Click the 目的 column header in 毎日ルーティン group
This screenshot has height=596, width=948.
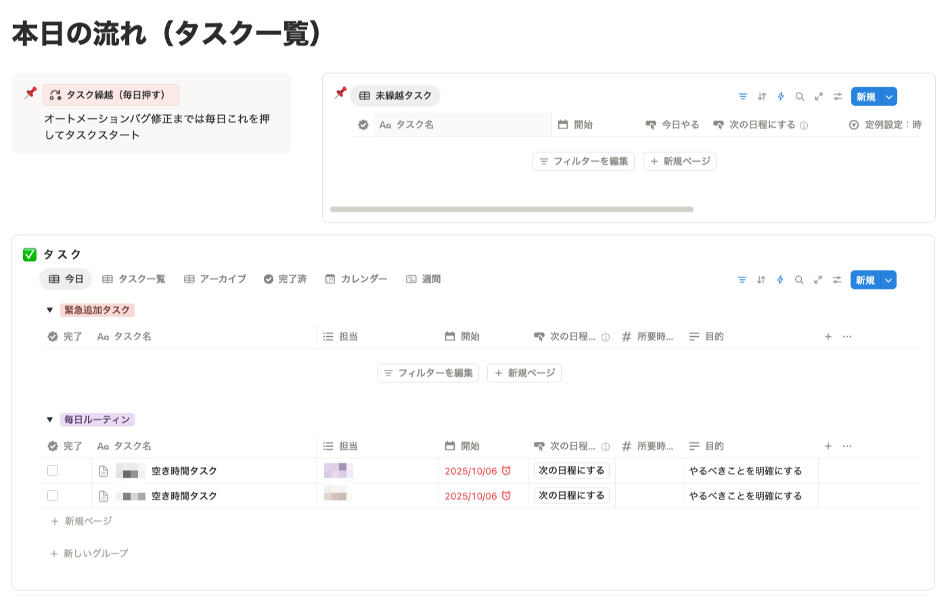click(x=706, y=446)
